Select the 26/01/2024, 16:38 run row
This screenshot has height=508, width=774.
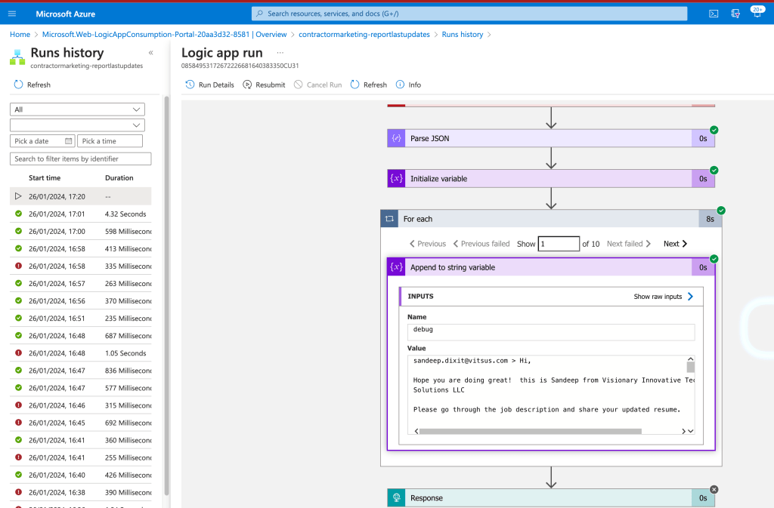point(80,492)
